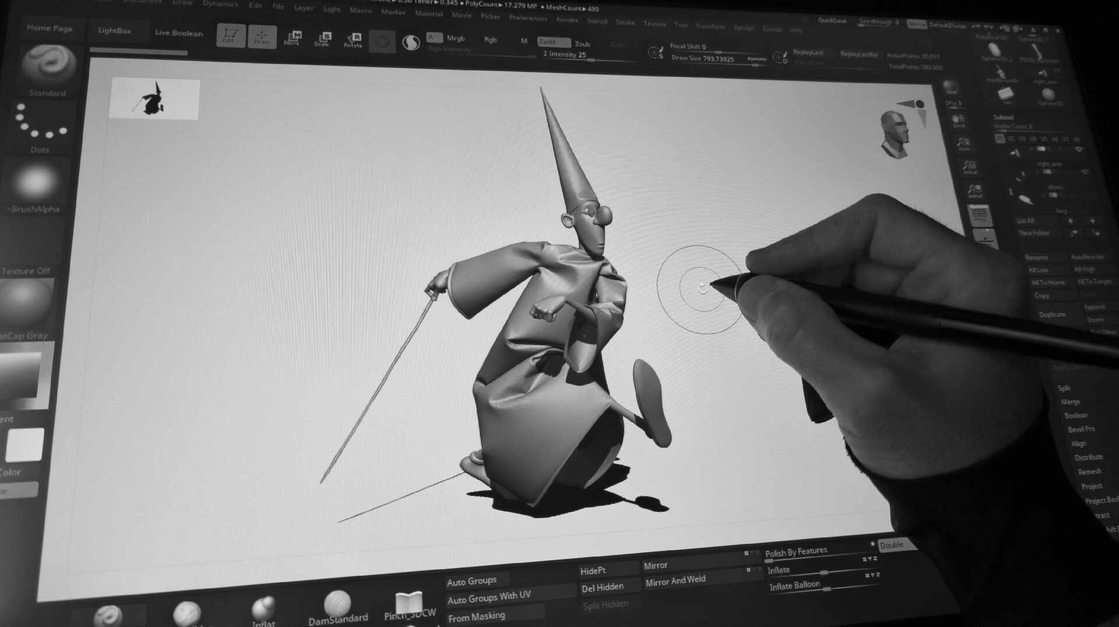Open the Stroke menu

[x=625, y=22]
